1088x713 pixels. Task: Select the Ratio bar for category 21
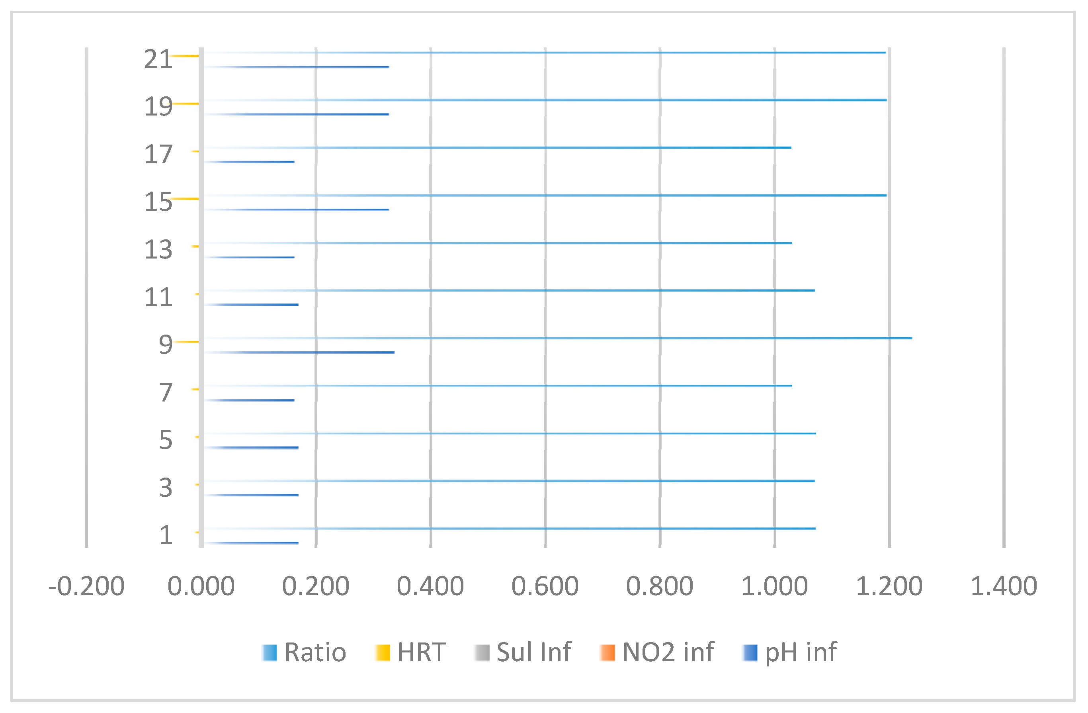[545, 53]
